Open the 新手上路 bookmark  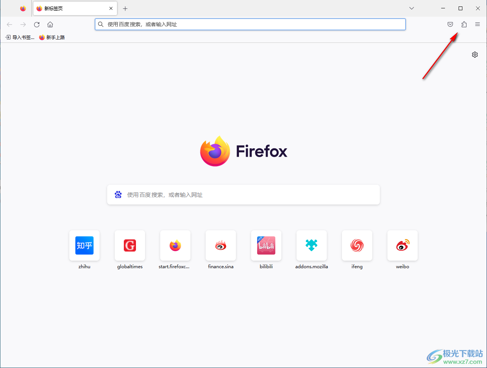[x=52, y=37]
